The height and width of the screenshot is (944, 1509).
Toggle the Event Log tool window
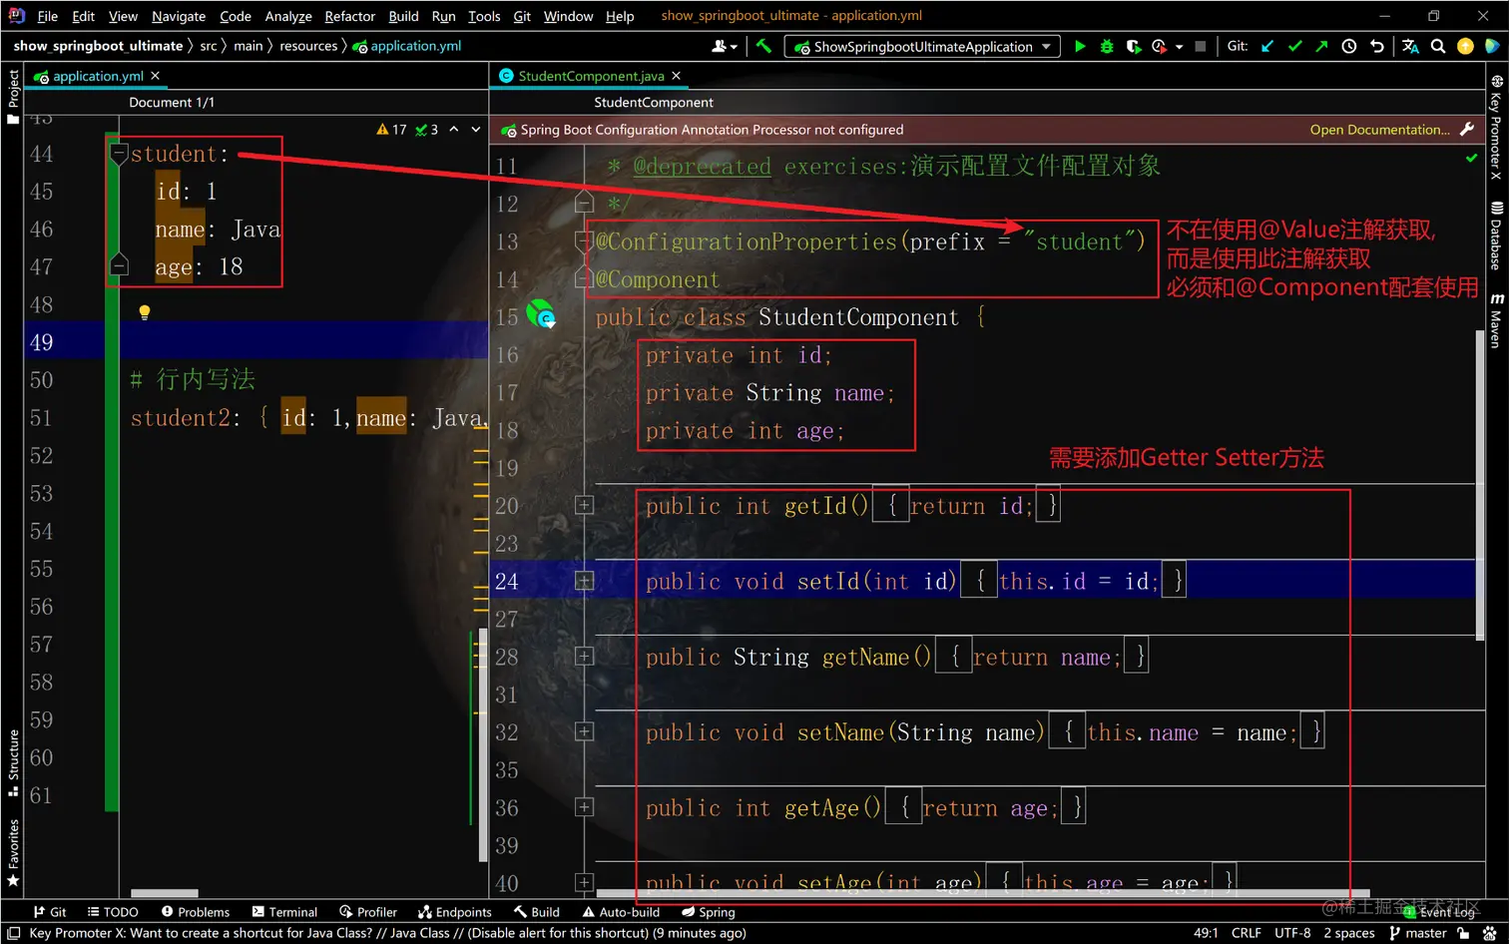pos(1439,912)
